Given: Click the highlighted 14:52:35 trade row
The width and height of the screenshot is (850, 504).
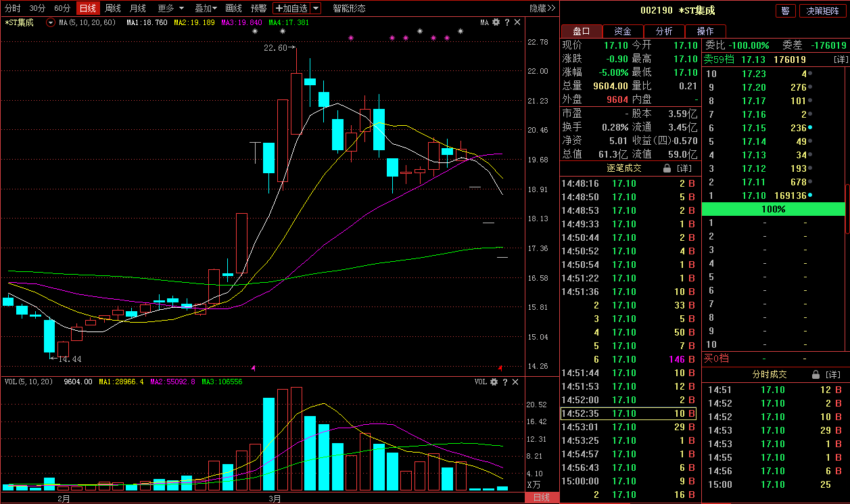Looking at the screenshot, I should (x=628, y=413).
